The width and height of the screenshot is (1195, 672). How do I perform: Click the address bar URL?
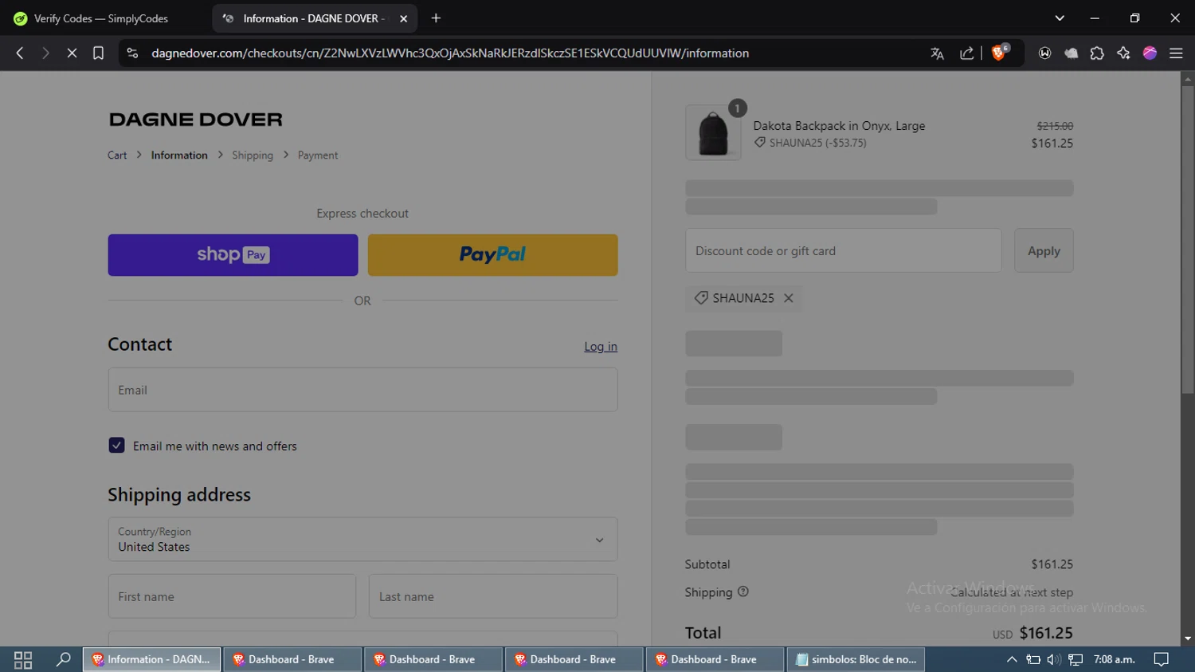450,53
